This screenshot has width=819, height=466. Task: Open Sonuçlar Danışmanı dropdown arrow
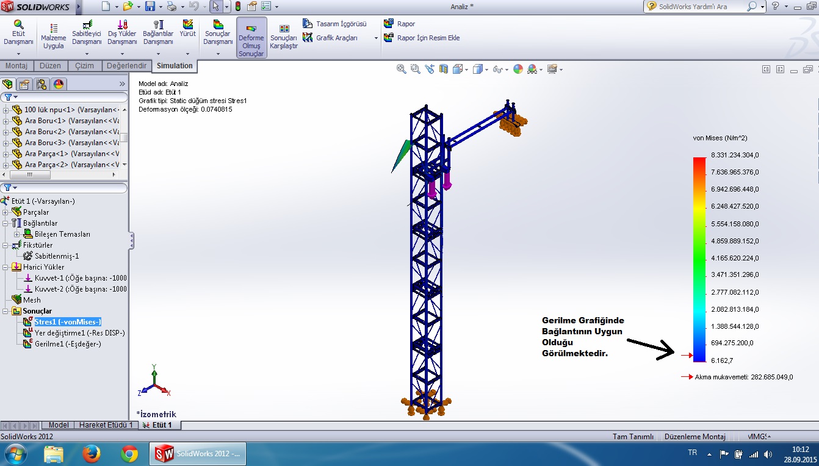pos(218,54)
